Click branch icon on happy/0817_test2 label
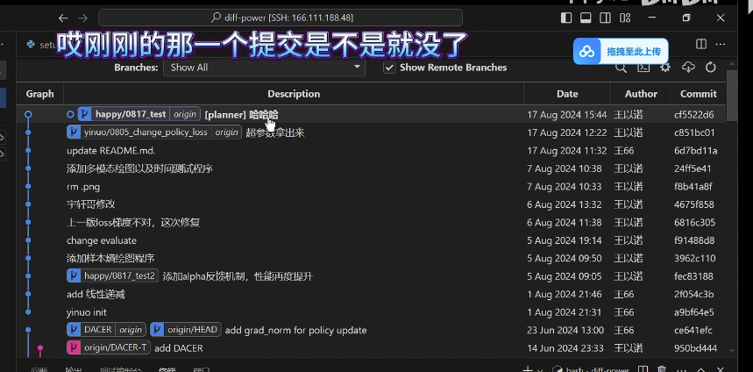The width and height of the screenshot is (753, 372). point(74,275)
